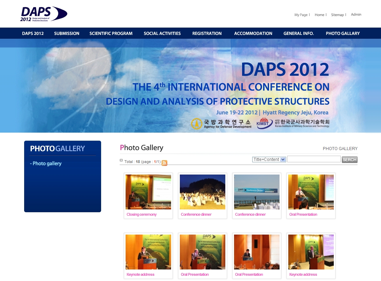This screenshot has height=281, width=381.
Task: Click the DAPS 2012 banner title
Action: (285, 69)
